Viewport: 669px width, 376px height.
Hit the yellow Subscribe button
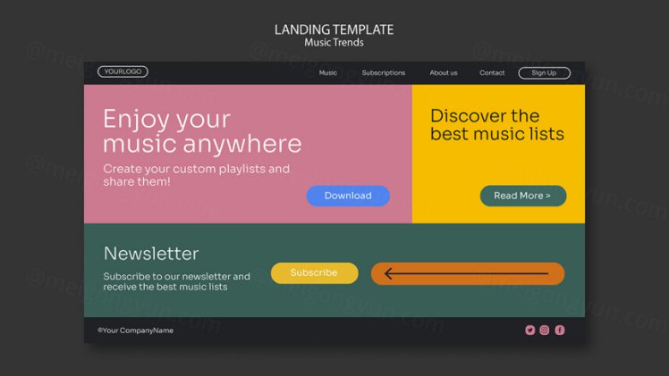pyautogui.click(x=314, y=273)
